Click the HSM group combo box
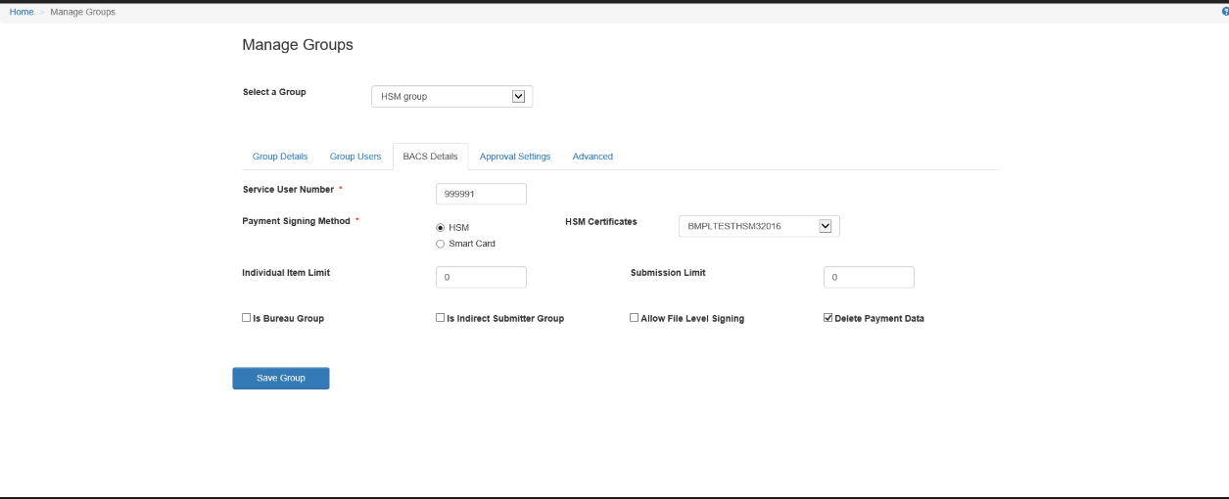The image size is (1229, 499). [x=451, y=96]
